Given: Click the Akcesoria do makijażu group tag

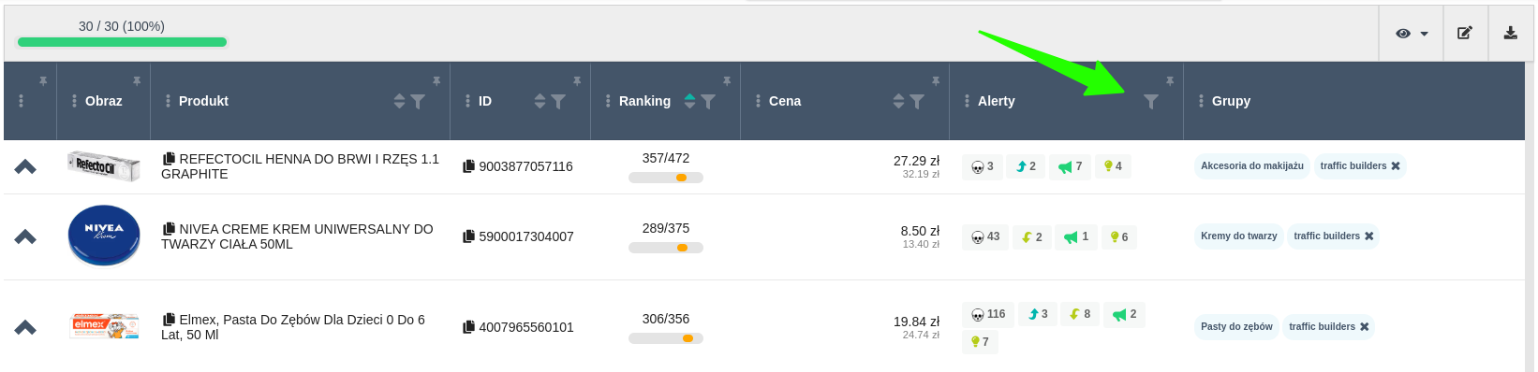Looking at the screenshot, I should (x=1252, y=166).
